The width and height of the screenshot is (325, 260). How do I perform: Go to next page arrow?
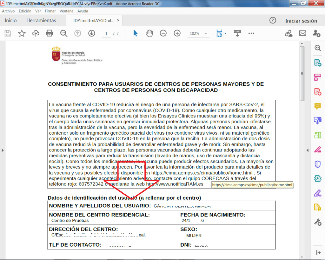tap(92, 33)
